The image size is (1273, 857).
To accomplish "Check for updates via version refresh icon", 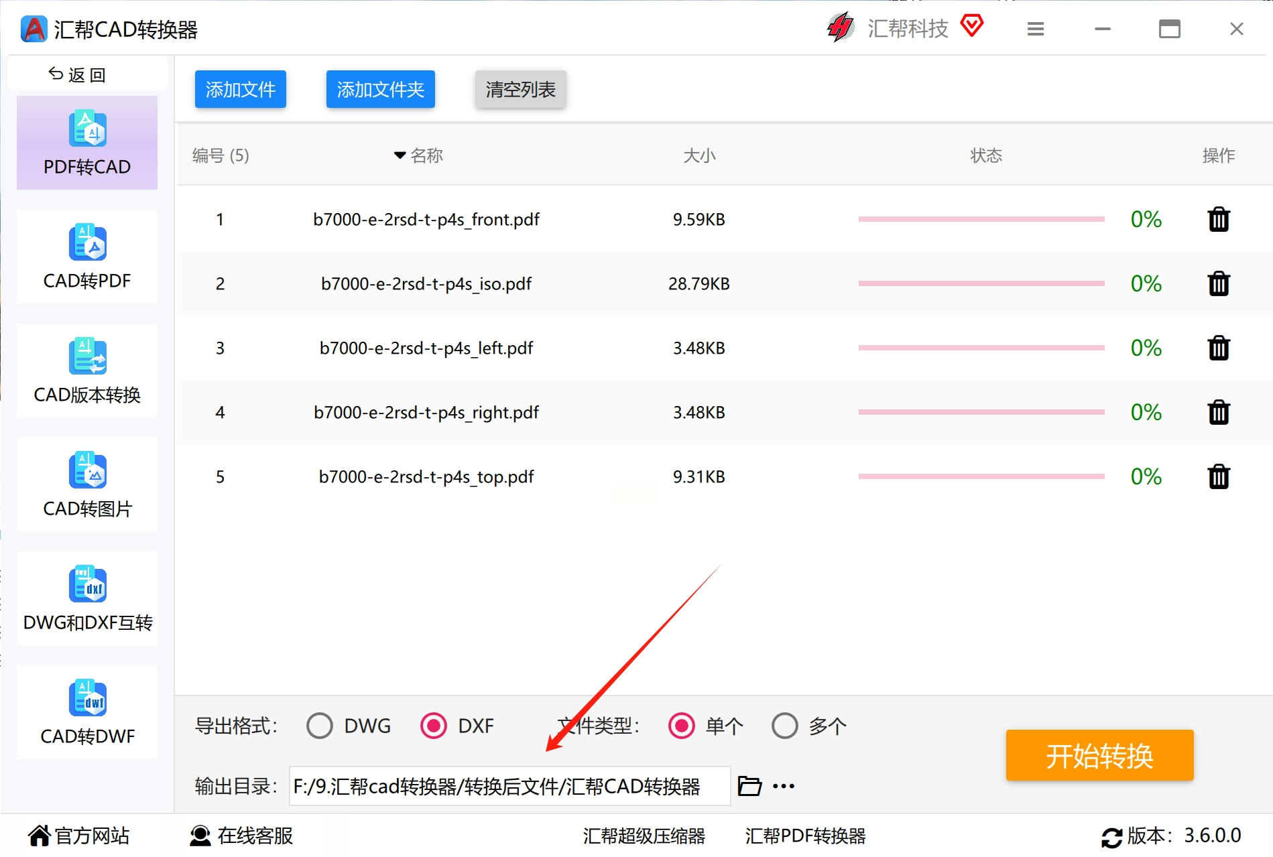I will pos(1111,837).
